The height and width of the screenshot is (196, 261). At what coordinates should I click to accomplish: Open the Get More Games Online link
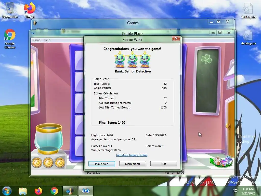pos(132,155)
